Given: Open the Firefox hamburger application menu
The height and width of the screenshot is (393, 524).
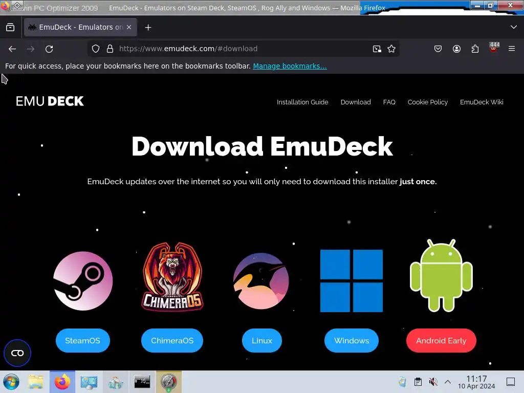Looking at the screenshot, I should coord(512,49).
